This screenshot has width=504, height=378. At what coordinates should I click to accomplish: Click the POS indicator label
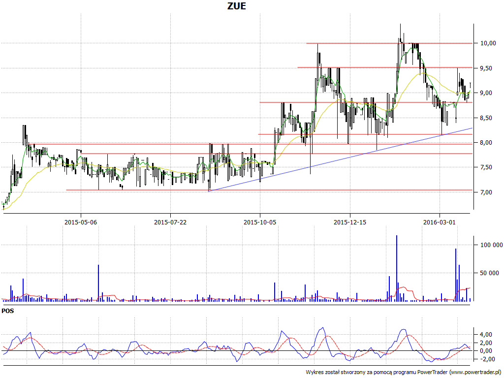8,311
